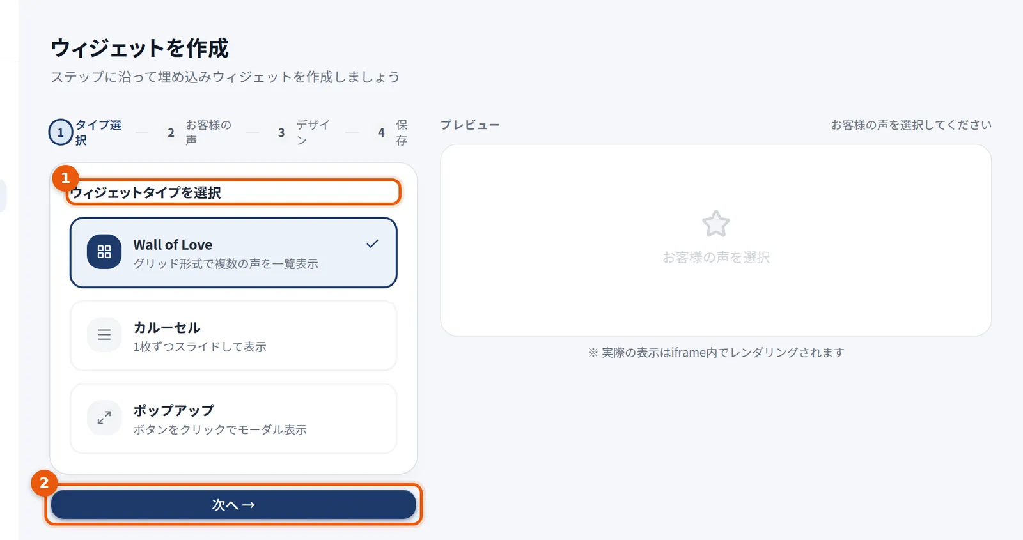
Task: Click the checkmark on Wall of Love
Action: coord(373,243)
